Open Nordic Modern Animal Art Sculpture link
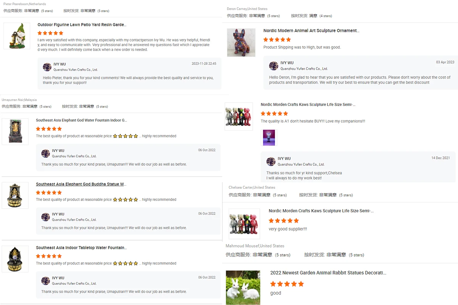The width and height of the screenshot is (458, 305). tap(311, 30)
